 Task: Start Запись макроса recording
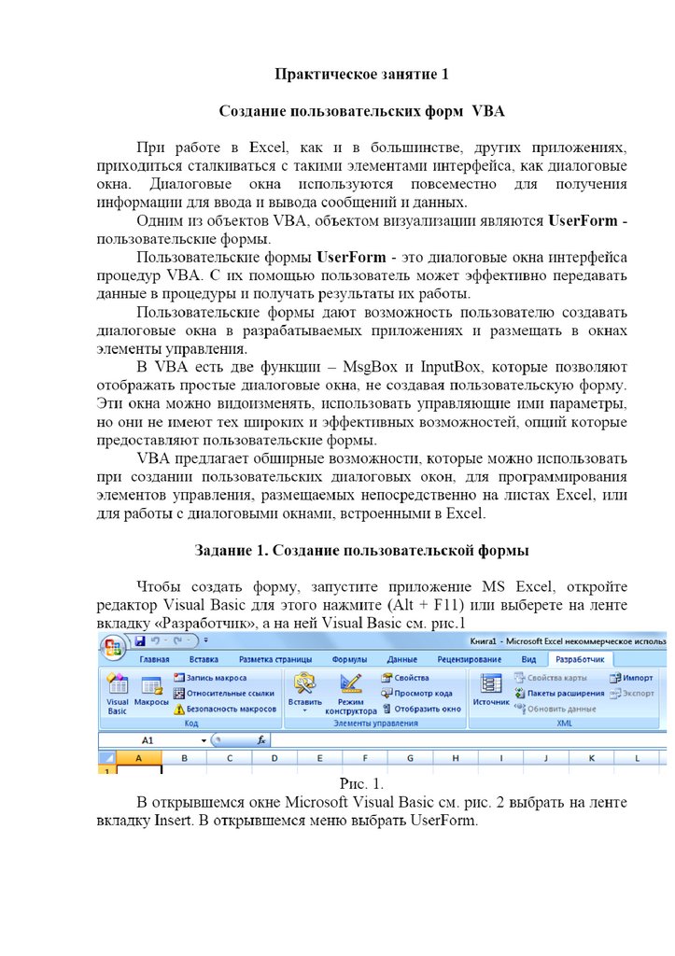pos(210,678)
